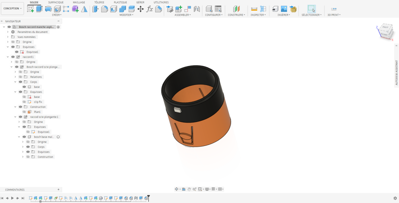This screenshot has width=399, height=203.
Task: Select the Extrude tool in Créer
Action: click(x=39, y=9)
